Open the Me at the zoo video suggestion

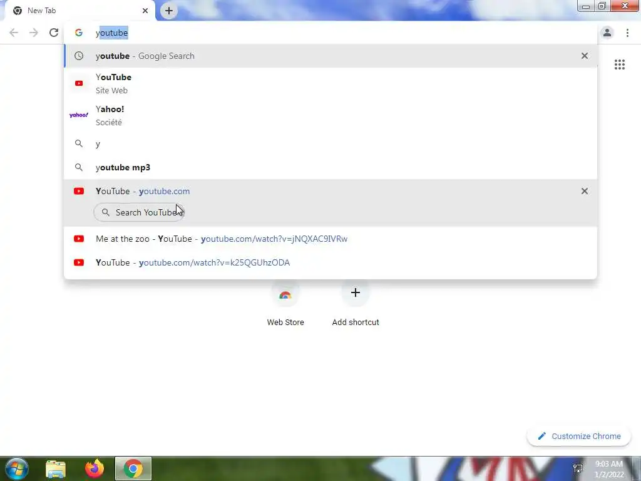point(331,239)
